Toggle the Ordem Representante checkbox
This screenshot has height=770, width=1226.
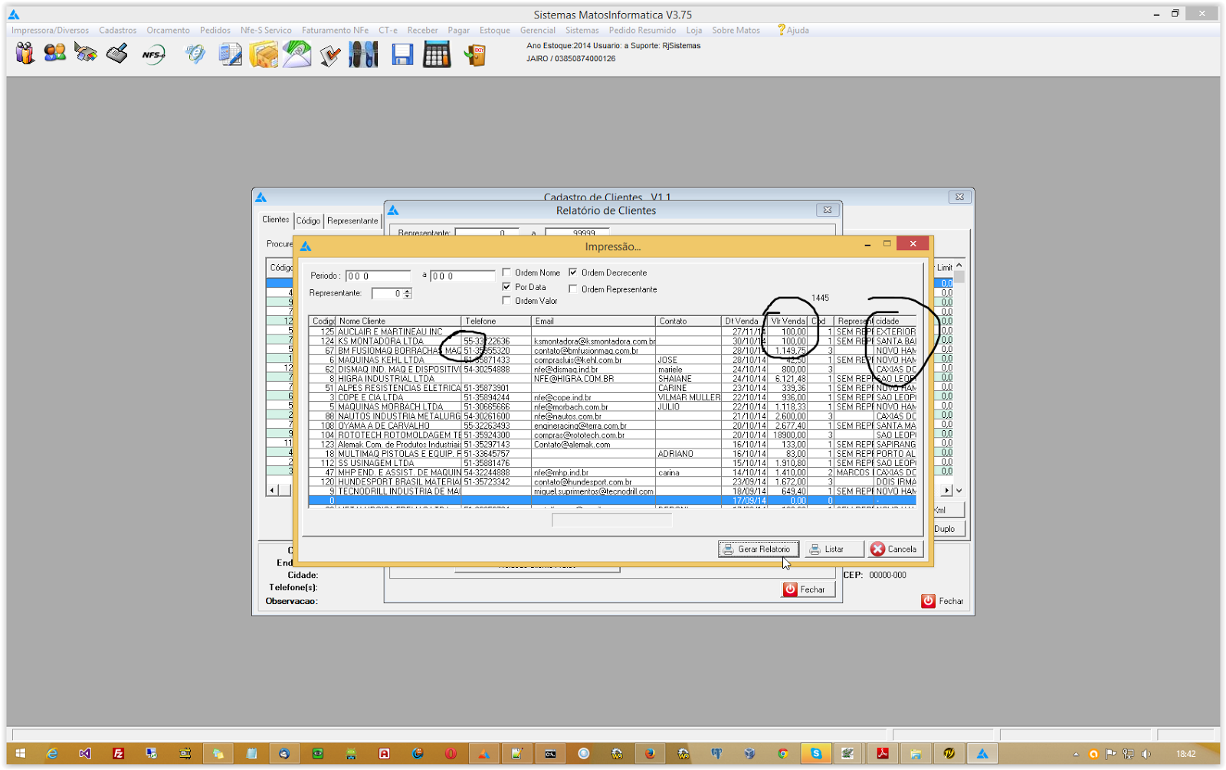point(573,289)
